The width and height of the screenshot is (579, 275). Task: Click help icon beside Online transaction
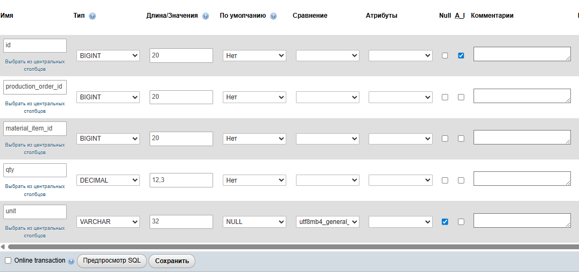(x=72, y=261)
